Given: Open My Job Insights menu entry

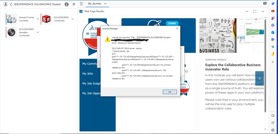Looking at the screenshot, I should click(92, 84).
